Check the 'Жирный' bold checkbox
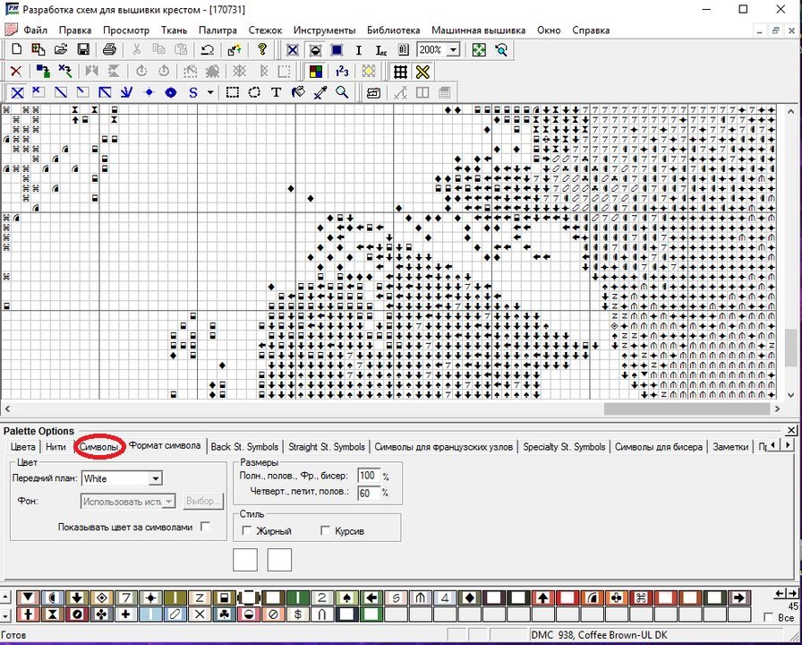This screenshot has height=645, width=802. point(248,531)
